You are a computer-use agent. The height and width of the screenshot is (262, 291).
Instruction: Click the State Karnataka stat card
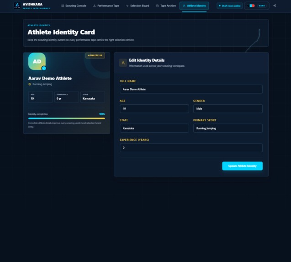[93, 97]
